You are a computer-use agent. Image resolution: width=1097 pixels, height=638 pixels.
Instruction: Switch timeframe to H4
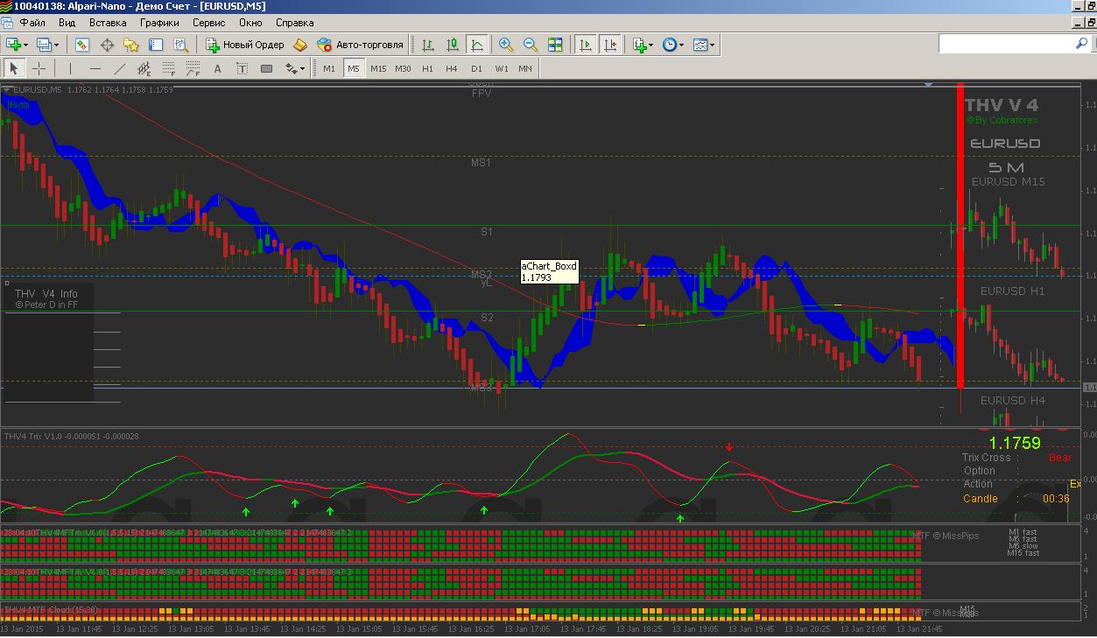pos(452,68)
